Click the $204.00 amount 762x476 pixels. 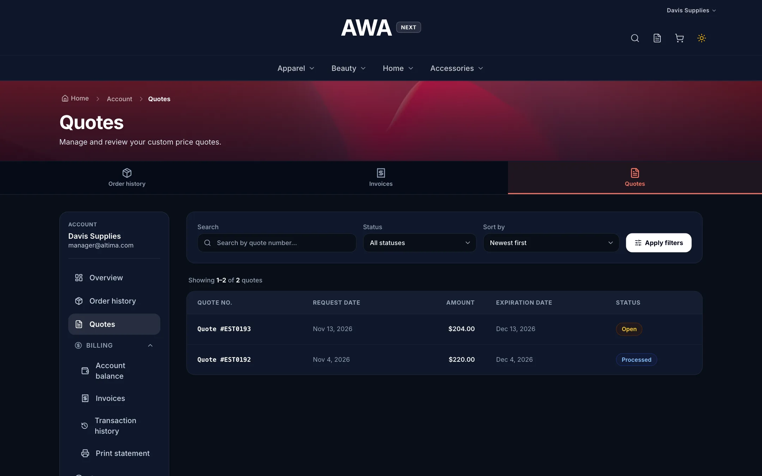461,329
